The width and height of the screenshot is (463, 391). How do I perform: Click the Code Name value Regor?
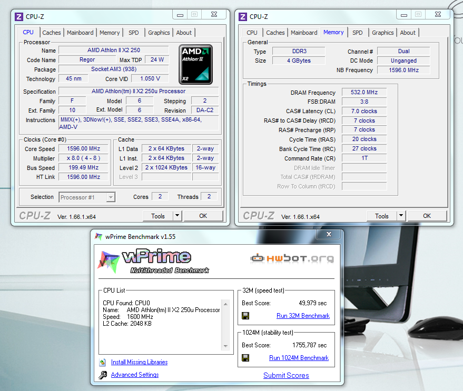click(x=87, y=59)
